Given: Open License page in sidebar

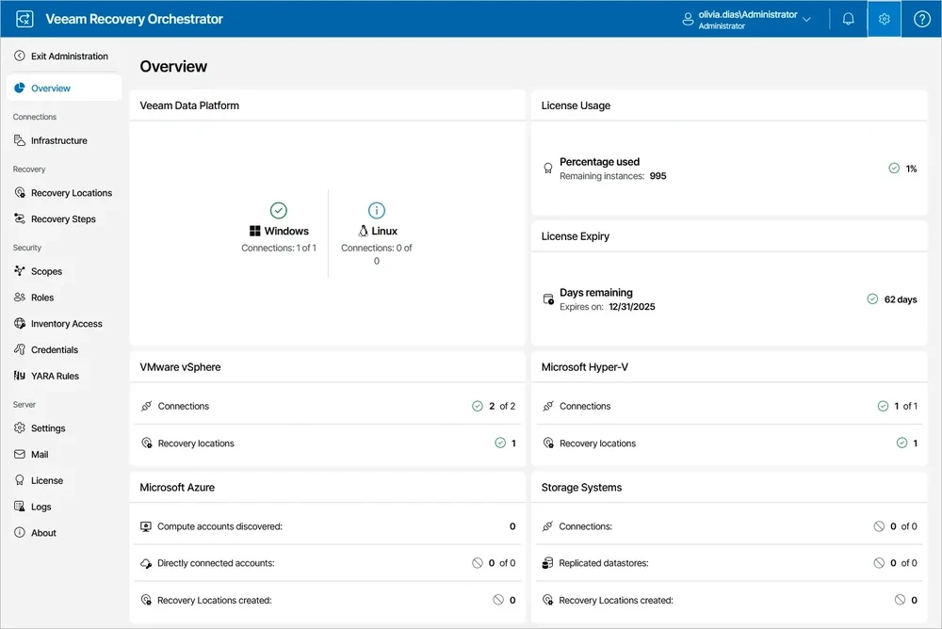Looking at the screenshot, I should [38, 480].
